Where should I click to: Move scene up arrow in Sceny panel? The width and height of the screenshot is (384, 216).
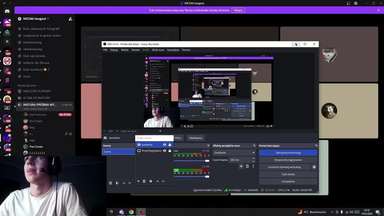pos(124,183)
